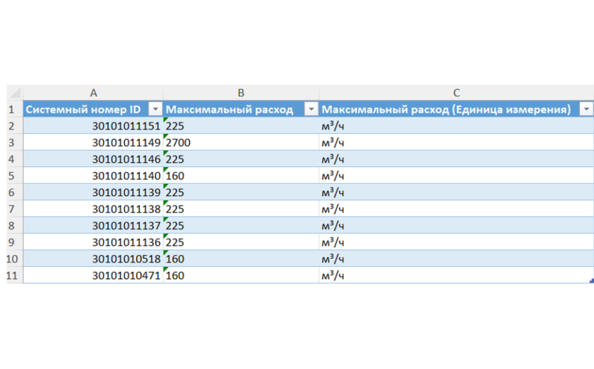Select cell with ID 30101010471
The width and height of the screenshot is (594, 369).
click(x=93, y=276)
